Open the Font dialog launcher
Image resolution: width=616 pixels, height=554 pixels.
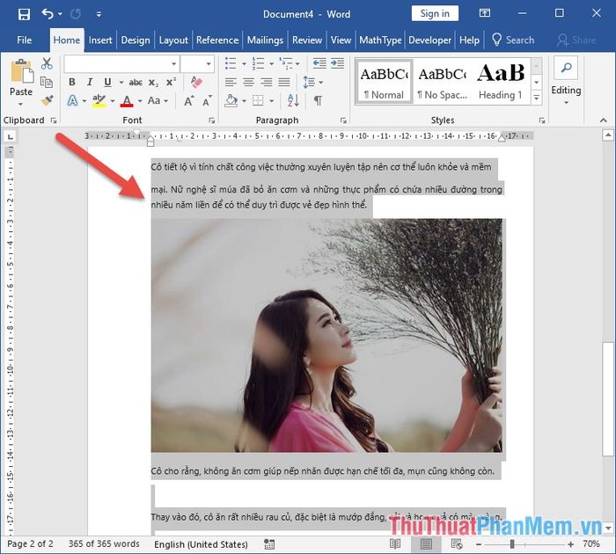(x=212, y=120)
